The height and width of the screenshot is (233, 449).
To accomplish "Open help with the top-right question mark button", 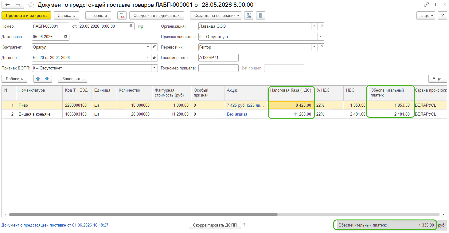I will pos(443,16).
